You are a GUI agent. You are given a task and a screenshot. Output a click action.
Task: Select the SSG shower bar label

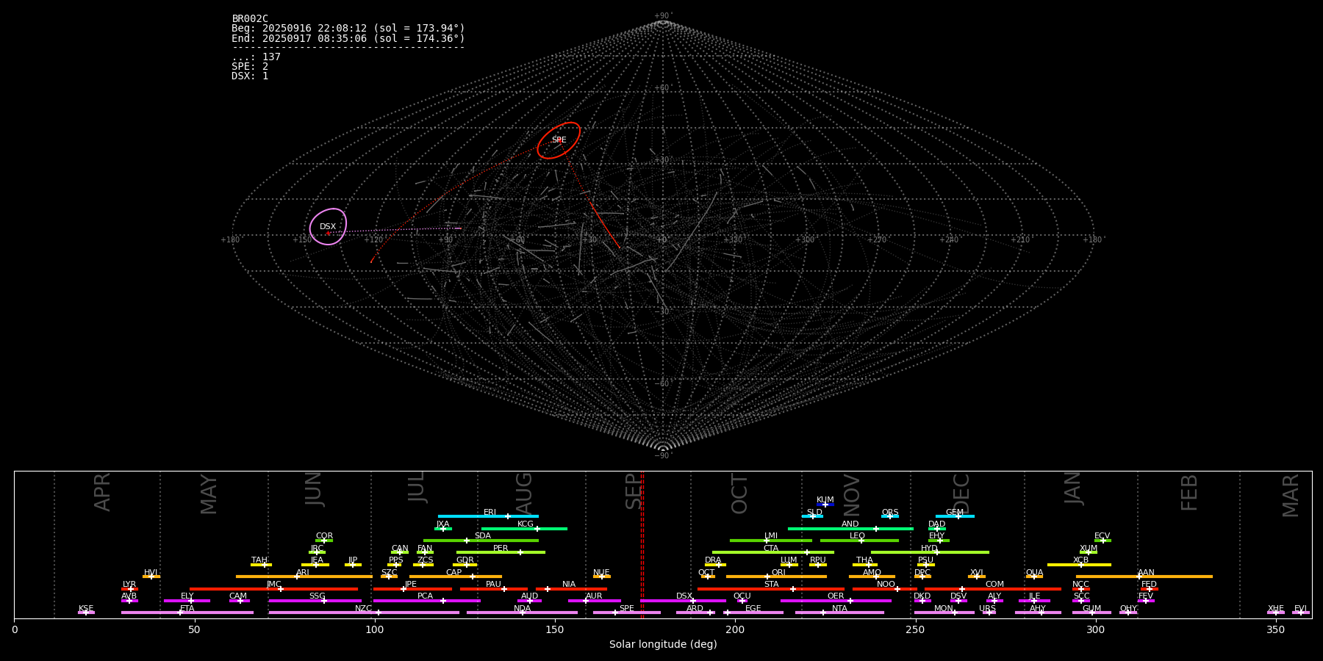[x=317, y=596]
